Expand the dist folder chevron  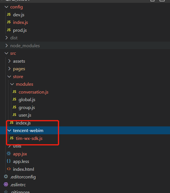coord(6,38)
